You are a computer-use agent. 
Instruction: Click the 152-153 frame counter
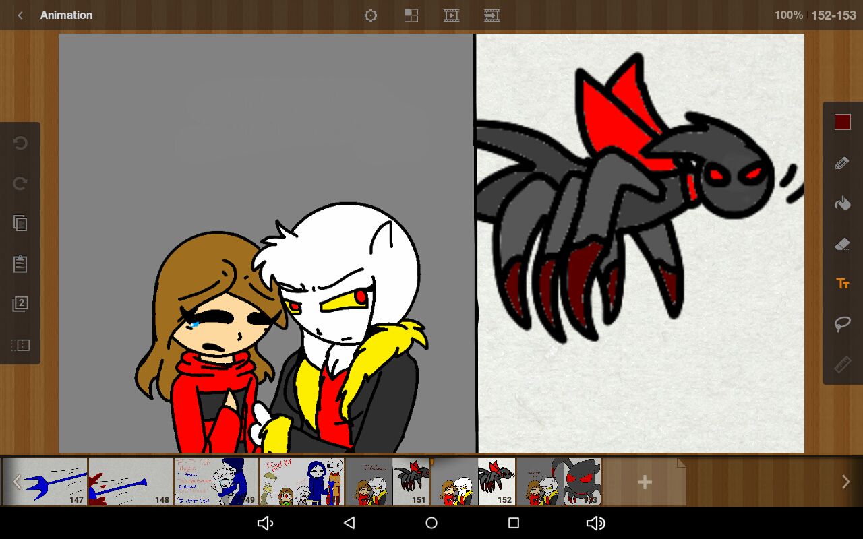pyautogui.click(x=833, y=15)
